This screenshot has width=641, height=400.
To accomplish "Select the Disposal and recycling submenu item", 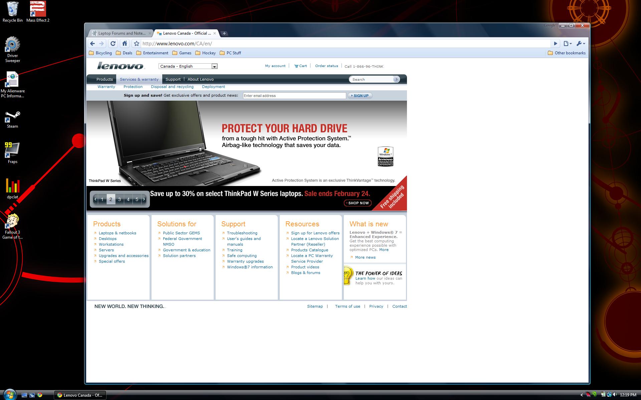I will [172, 87].
